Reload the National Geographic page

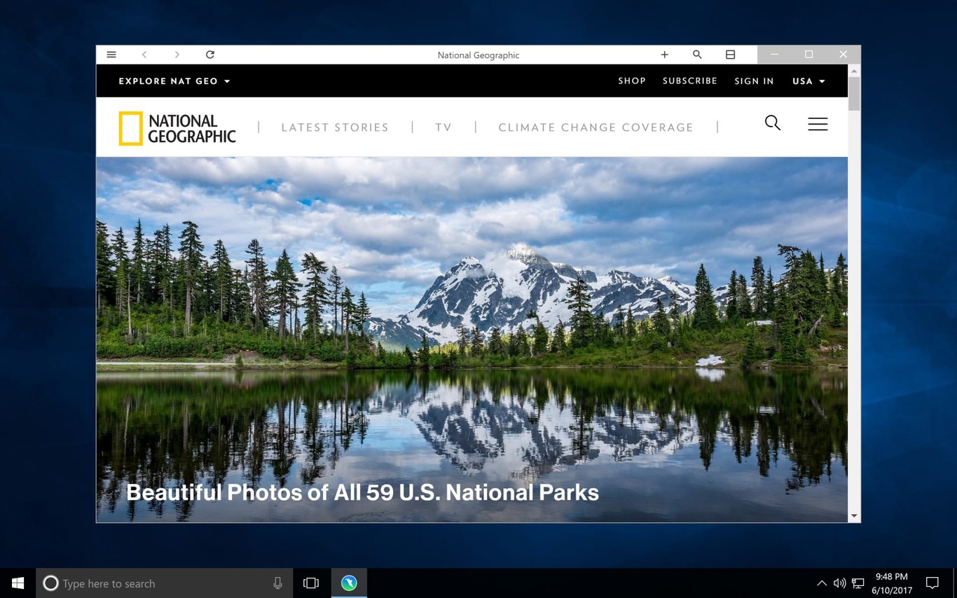pos(209,54)
